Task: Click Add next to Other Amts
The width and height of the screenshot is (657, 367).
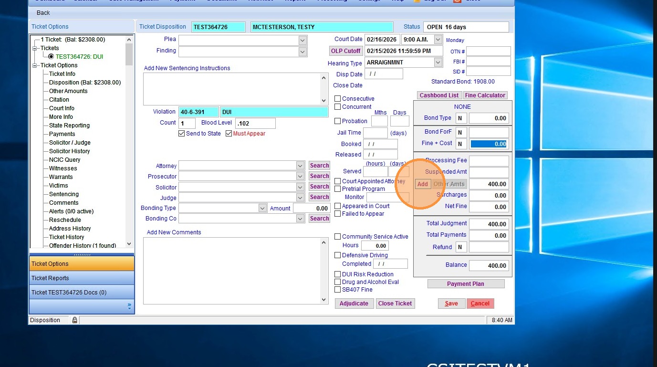Action: point(423,184)
